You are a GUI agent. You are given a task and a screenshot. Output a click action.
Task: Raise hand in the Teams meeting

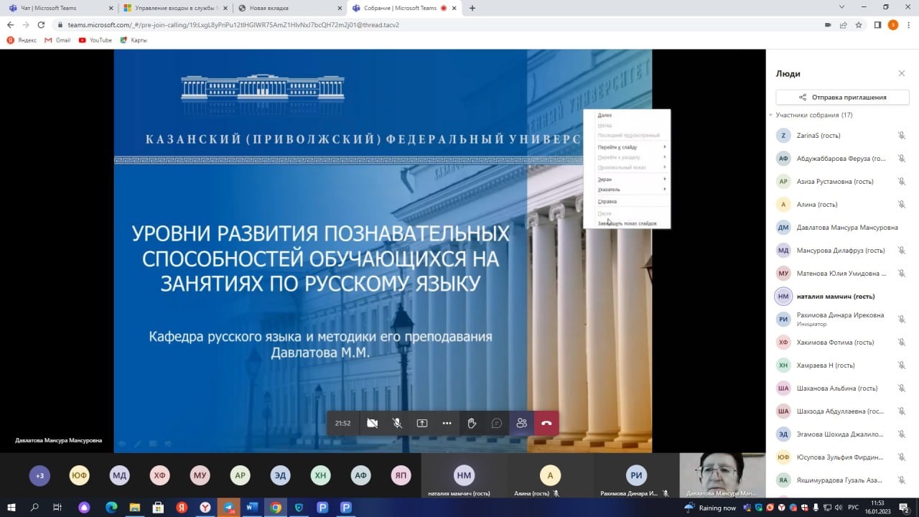pyautogui.click(x=472, y=423)
